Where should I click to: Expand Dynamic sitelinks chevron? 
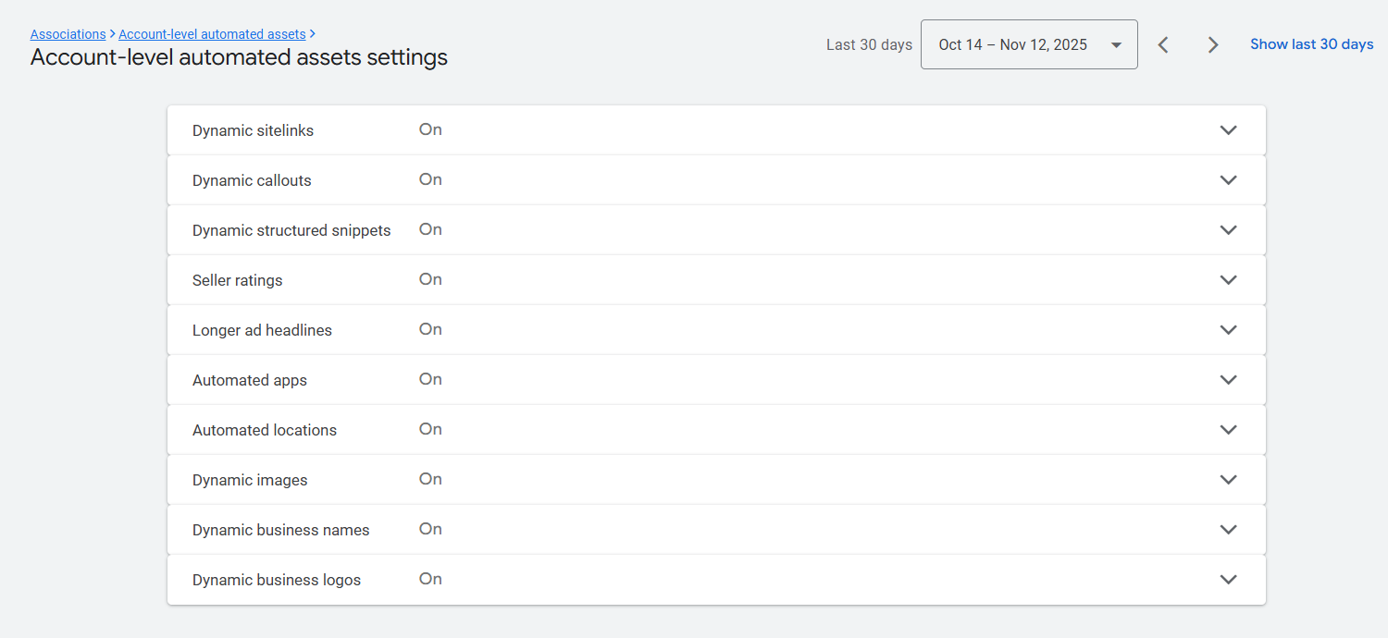(x=1228, y=130)
